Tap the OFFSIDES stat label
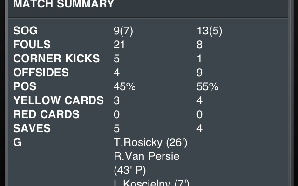Image resolution: width=298 pixels, height=186 pixels. (41, 73)
